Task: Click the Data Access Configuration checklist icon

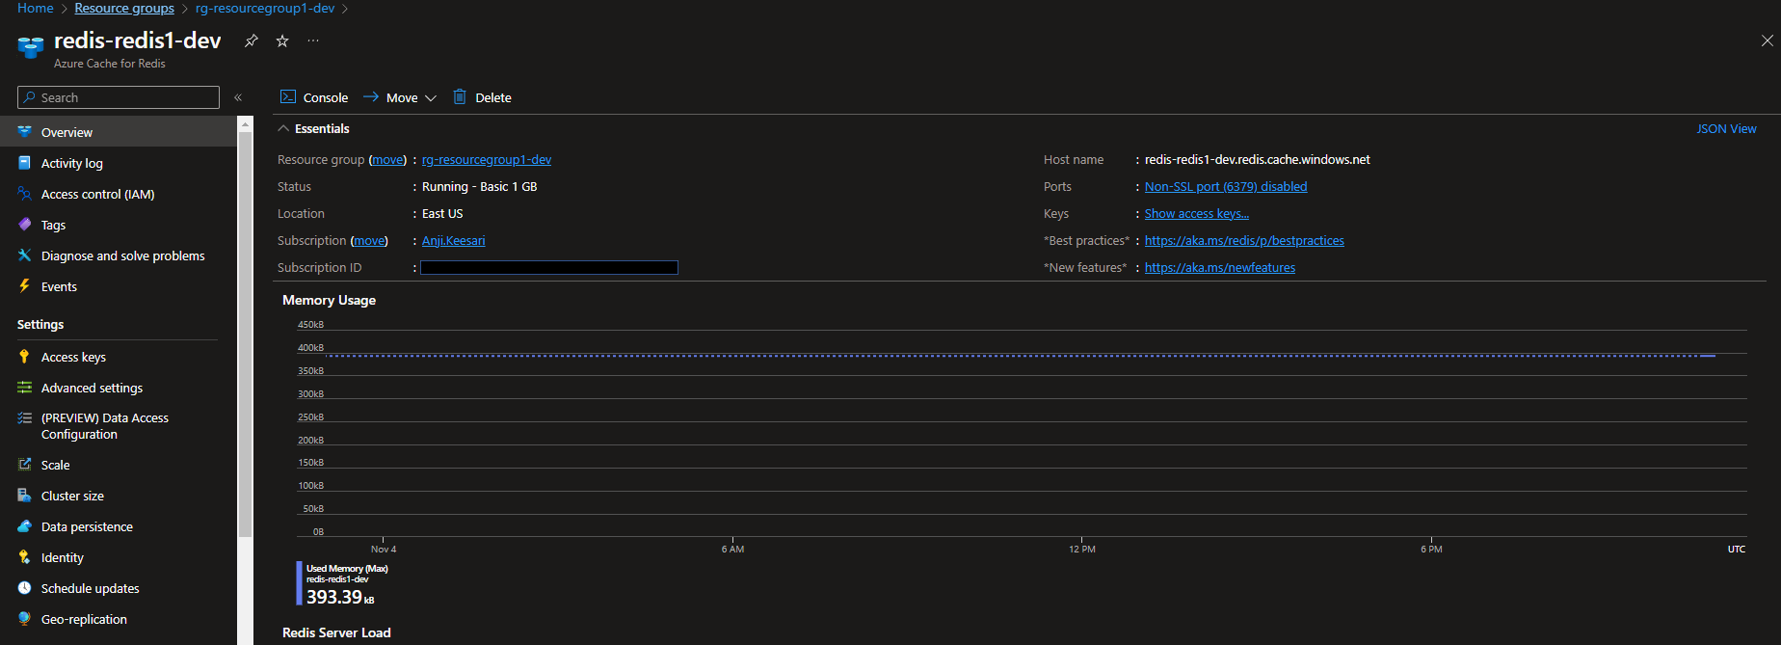Action: click(24, 417)
